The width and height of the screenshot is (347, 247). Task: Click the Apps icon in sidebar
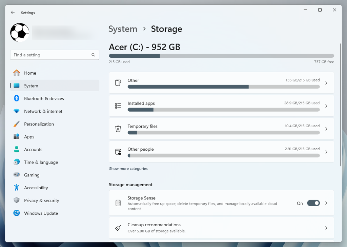click(x=17, y=137)
